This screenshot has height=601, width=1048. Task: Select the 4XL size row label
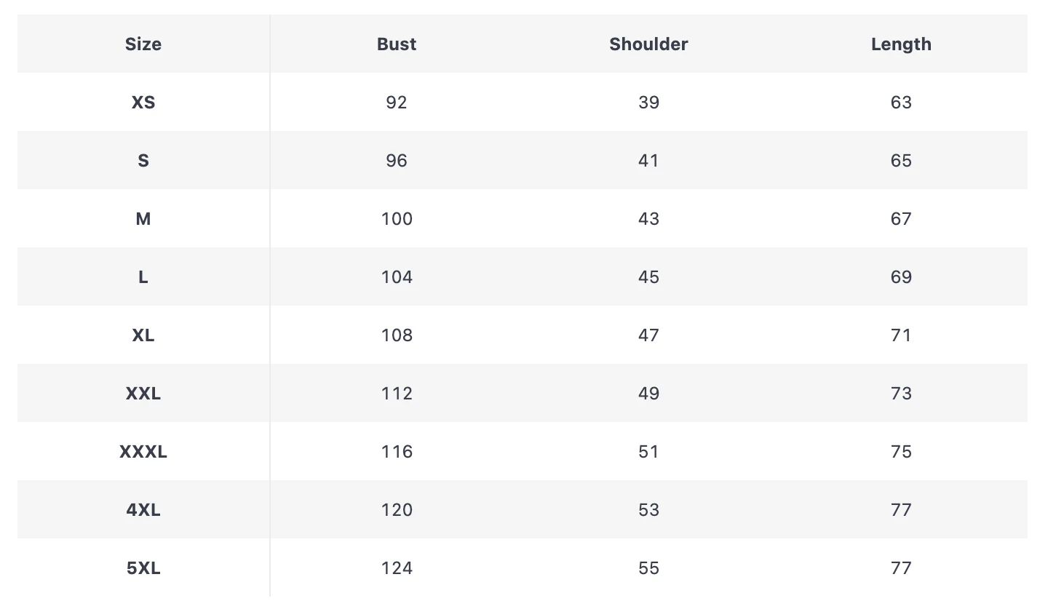click(143, 510)
